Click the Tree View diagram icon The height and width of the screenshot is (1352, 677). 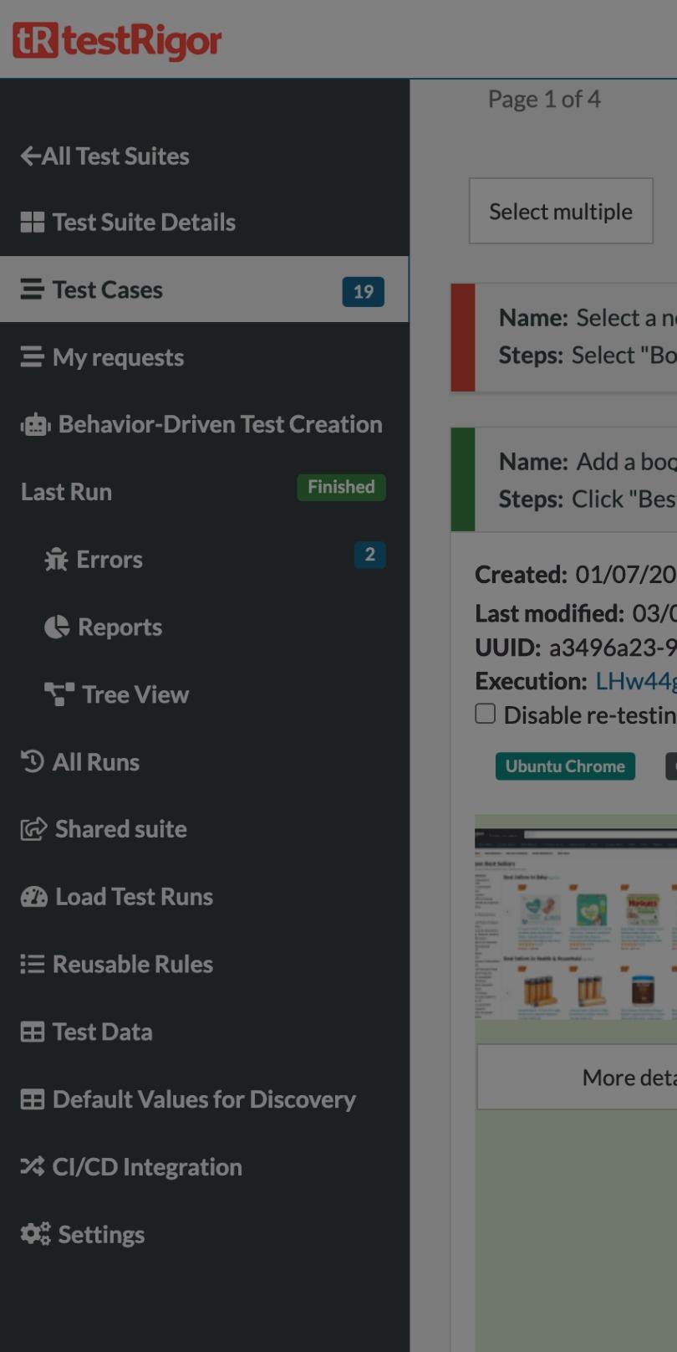coord(59,694)
